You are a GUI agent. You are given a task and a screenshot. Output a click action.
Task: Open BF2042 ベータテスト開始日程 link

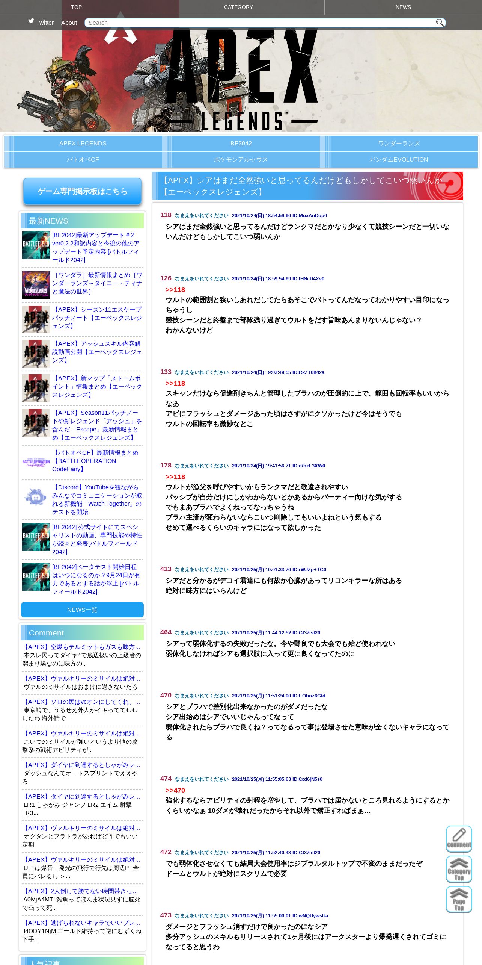point(96,579)
